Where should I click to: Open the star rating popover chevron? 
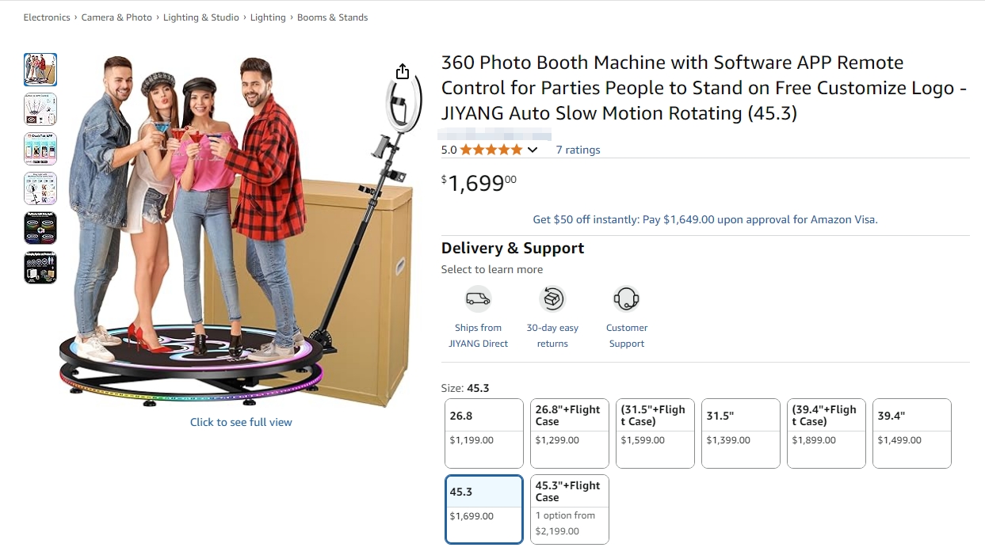coord(533,150)
